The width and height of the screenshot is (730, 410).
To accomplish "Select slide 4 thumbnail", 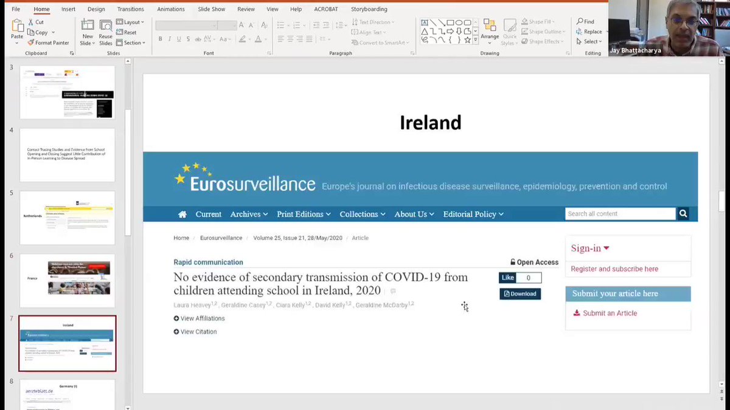I will pos(67,155).
